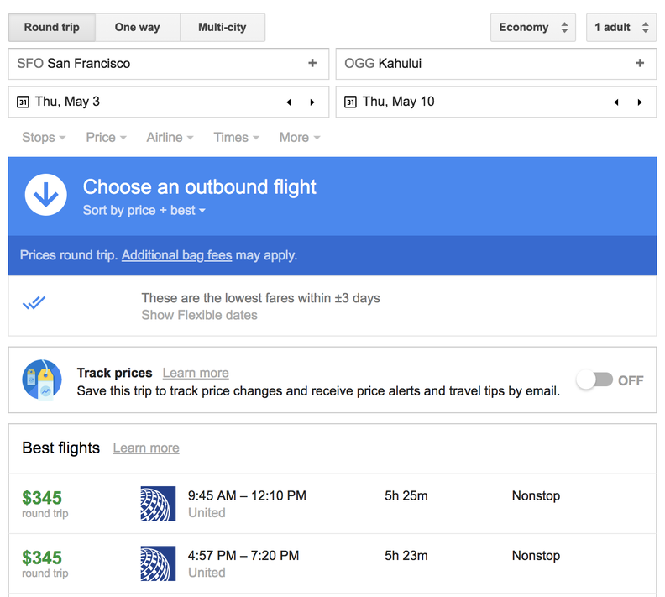Viewport: 665px width, 597px height.
Task: Open calendar icon for return date
Action: tap(350, 102)
